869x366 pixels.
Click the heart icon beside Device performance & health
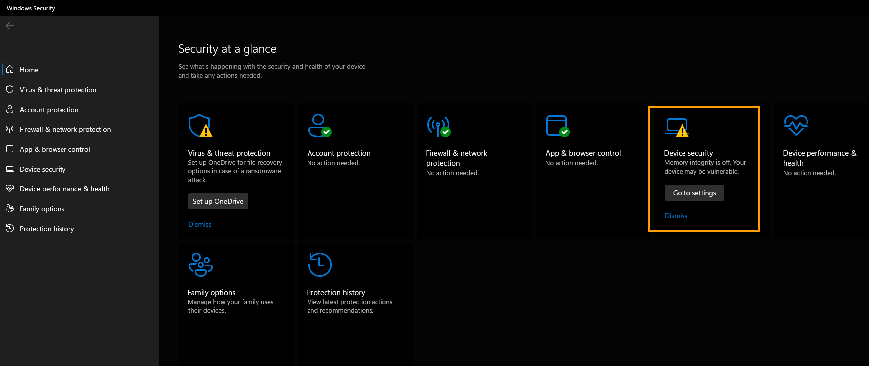coord(10,188)
